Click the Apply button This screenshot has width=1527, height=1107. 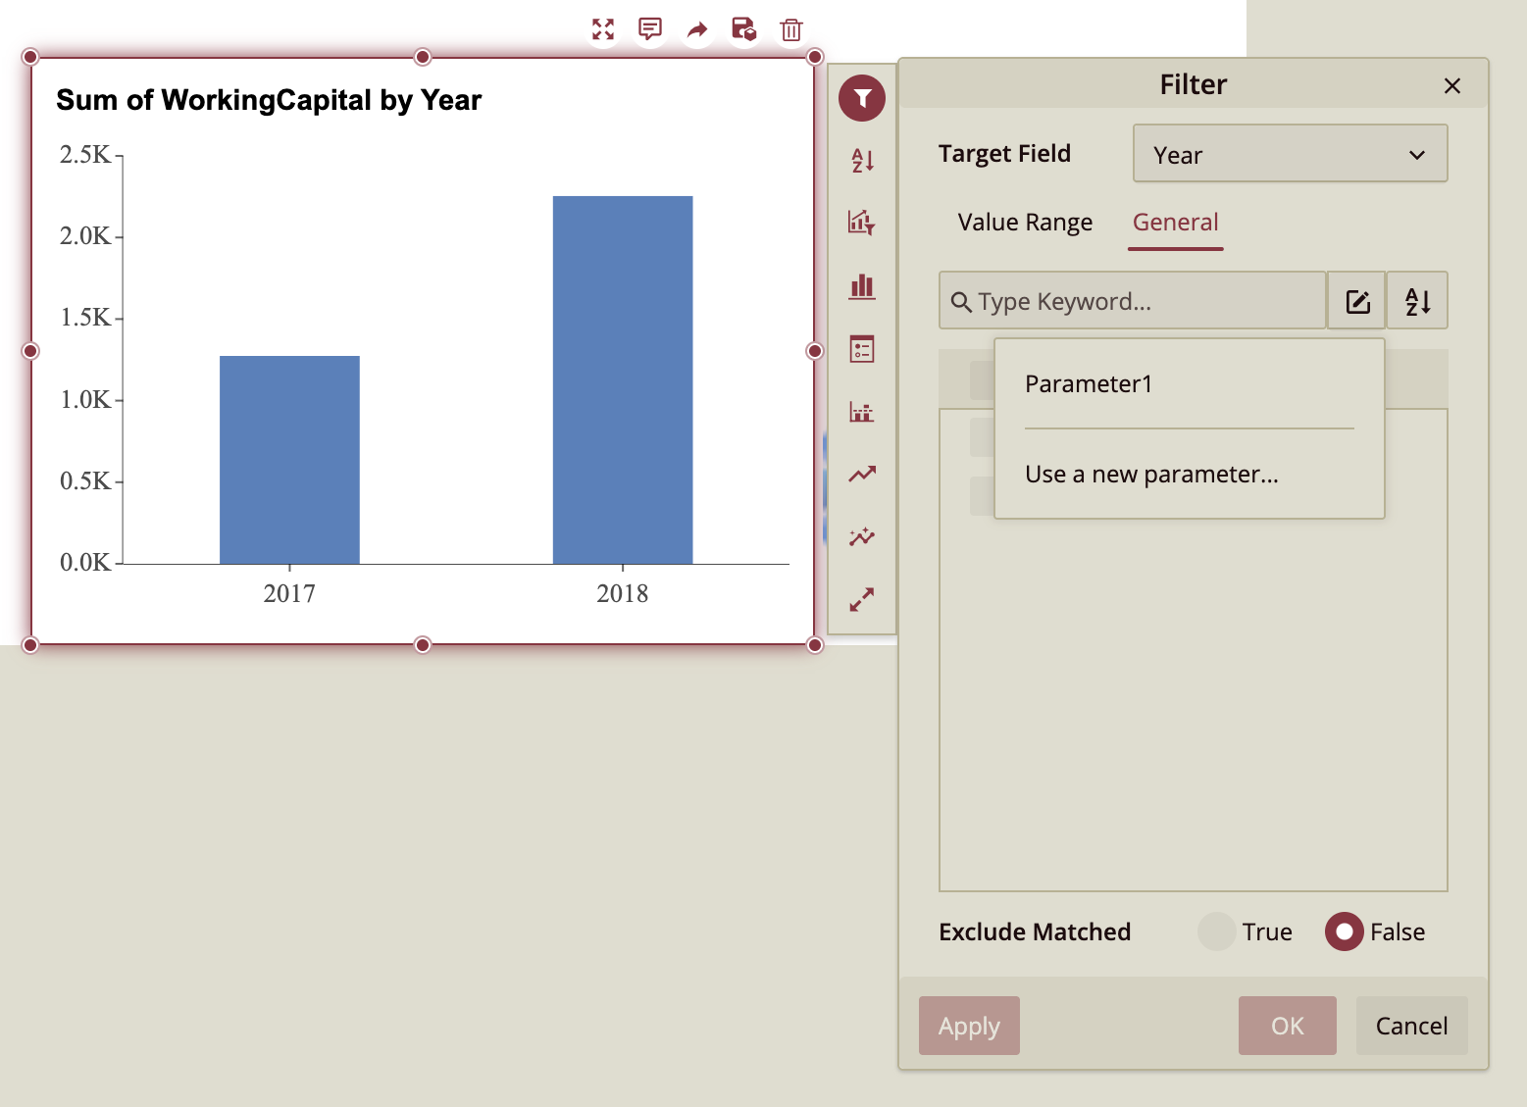click(x=969, y=1025)
